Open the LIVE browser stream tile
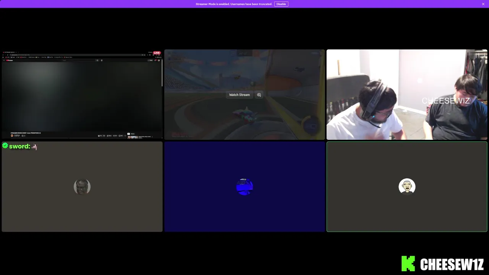The width and height of the screenshot is (489, 275). pyautogui.click(x=82, y=94)
